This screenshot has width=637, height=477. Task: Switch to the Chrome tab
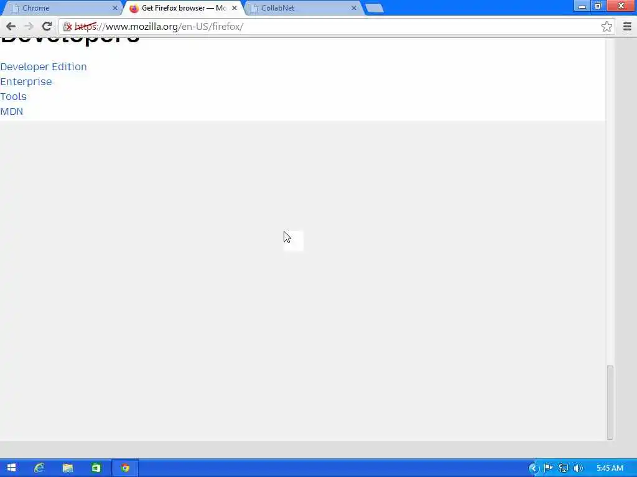[61, 8]
